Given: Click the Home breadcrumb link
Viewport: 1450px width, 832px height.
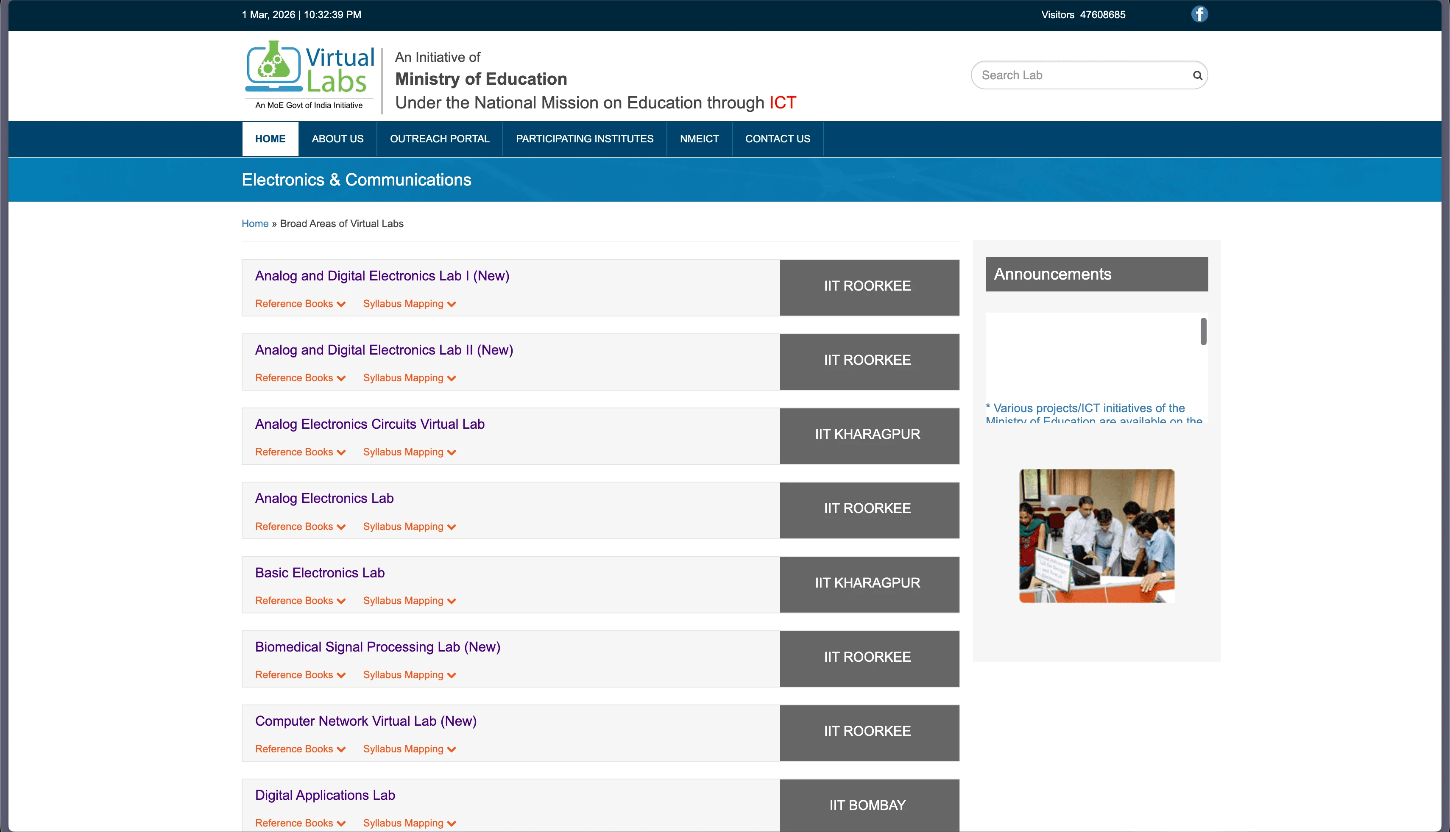Looking at the screenshot, I should coord(254,223).
